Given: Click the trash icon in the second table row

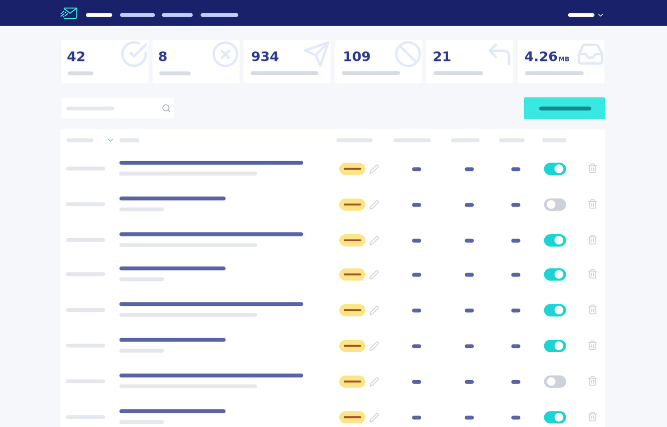Looking at the screenshot, I should [593, 204].
